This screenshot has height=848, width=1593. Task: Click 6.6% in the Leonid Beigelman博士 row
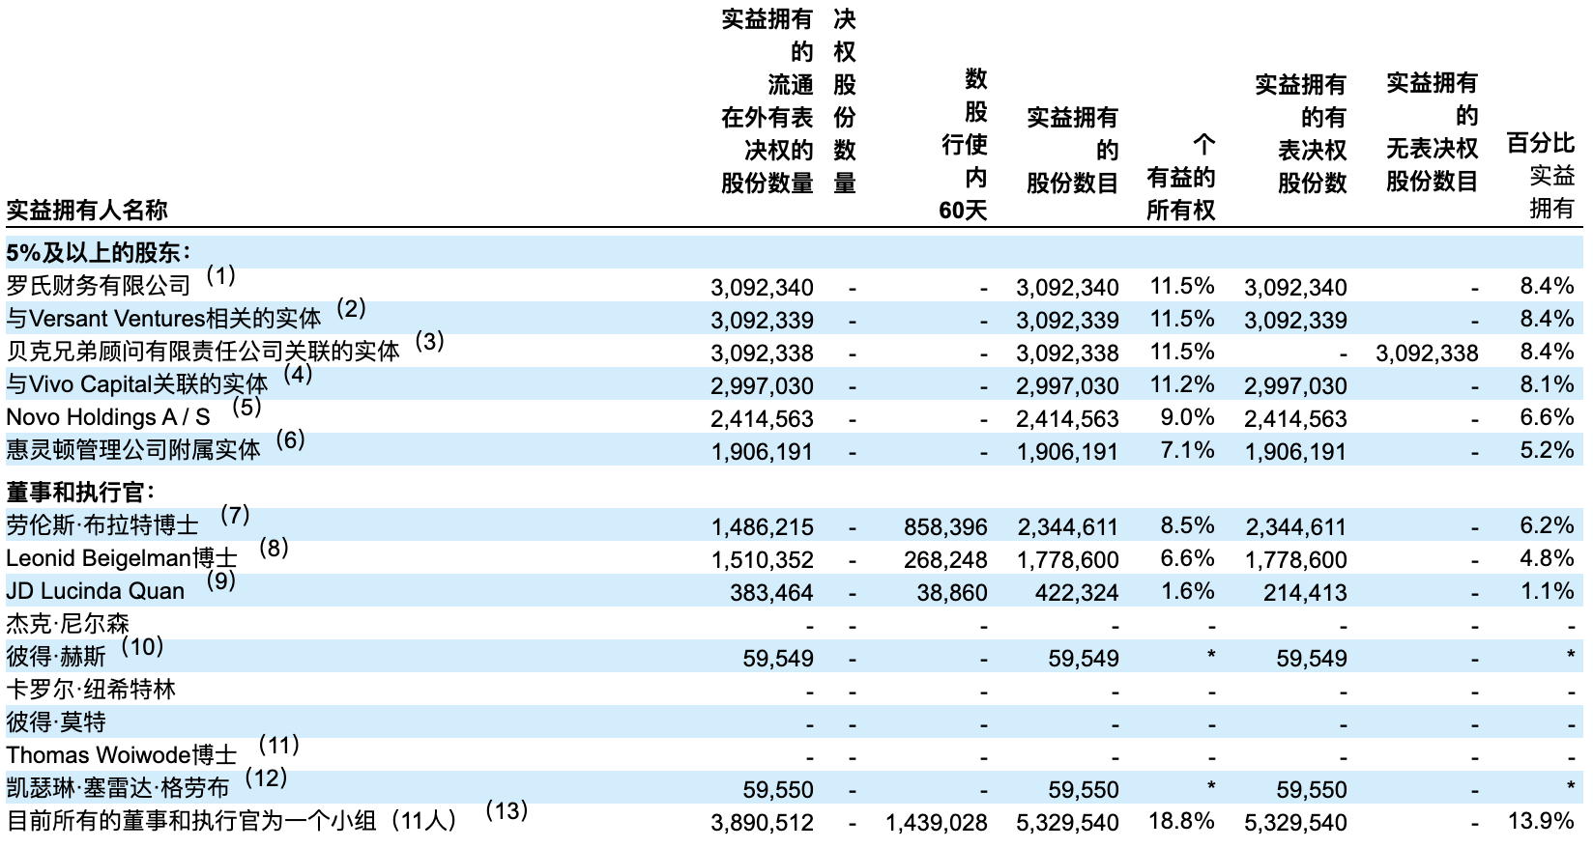click(x=1188, y=558)
